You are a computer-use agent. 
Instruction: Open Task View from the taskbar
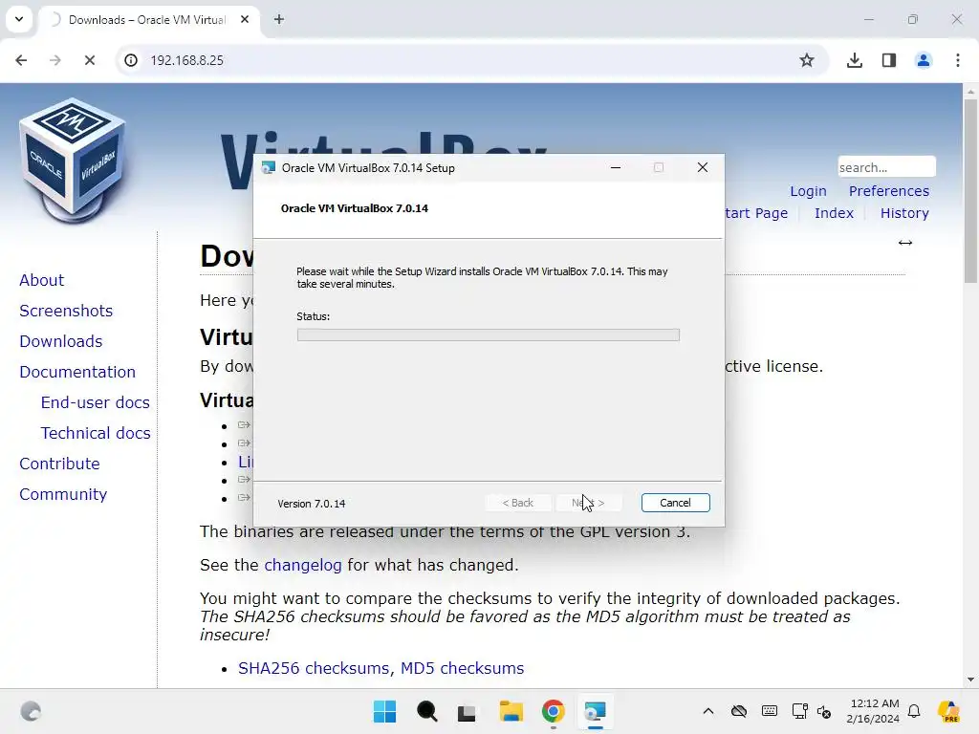pos(467,711)
